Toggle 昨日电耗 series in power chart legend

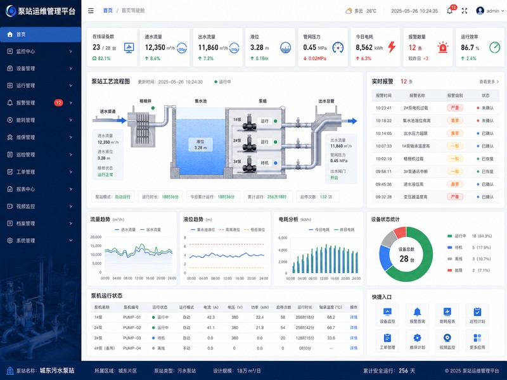pos(344,229)
